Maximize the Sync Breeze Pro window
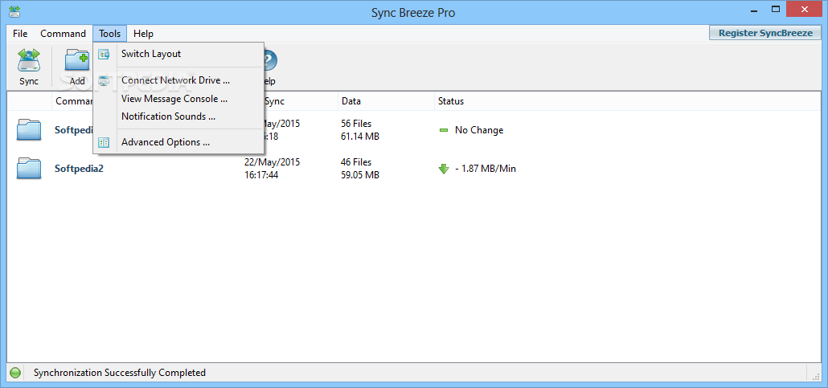 776,9
